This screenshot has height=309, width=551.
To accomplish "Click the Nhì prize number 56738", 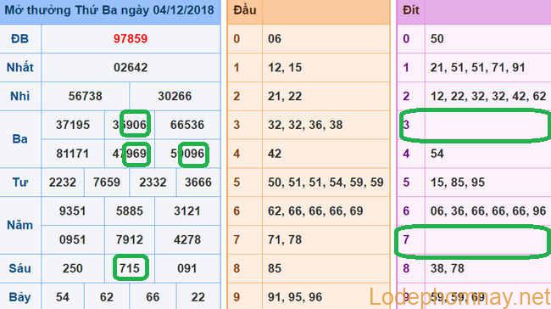I will tap(85, 96).
